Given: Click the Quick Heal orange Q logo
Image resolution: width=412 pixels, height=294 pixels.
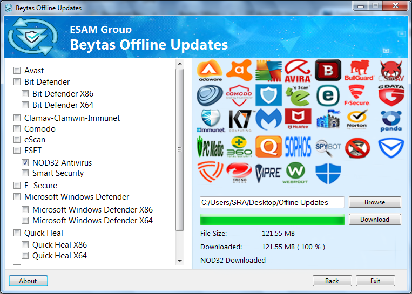Looking at the screenshot, I should point(268,147).
